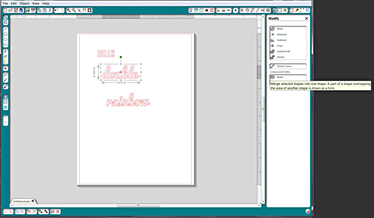
Task: Close the Untitled.studio document tab
Action: coord(33,201)
